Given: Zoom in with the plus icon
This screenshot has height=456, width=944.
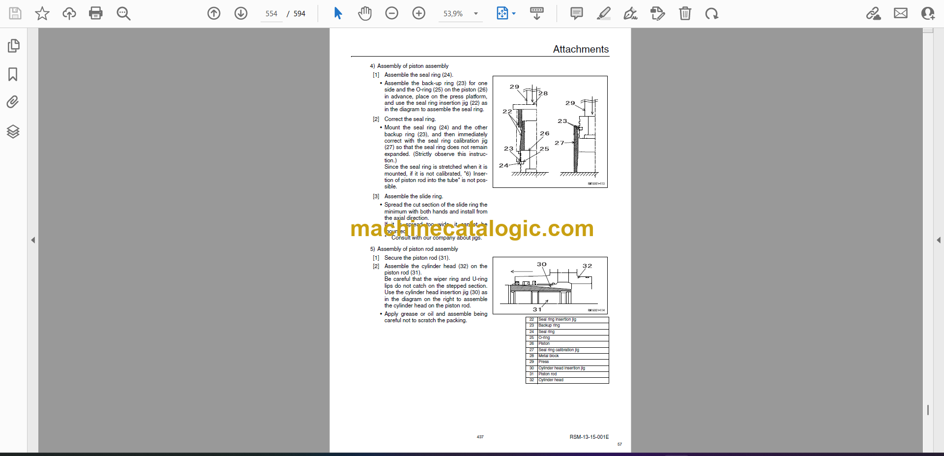Looking at the screenshot, I should click(x=419, y=13).
